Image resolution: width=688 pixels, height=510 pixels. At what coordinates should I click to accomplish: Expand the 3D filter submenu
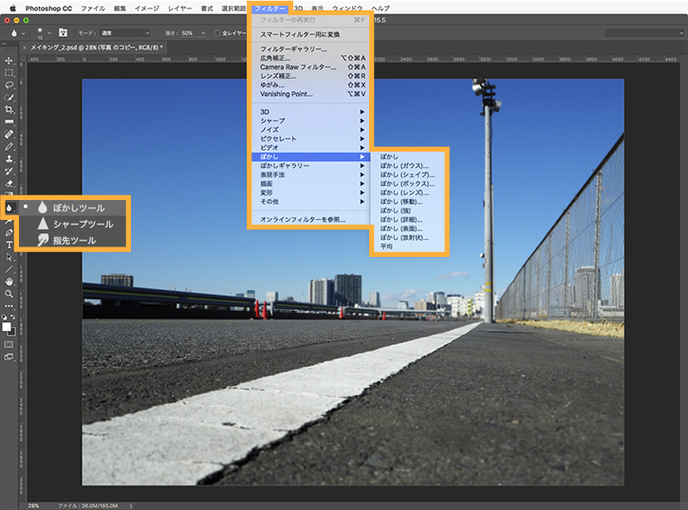312,112
